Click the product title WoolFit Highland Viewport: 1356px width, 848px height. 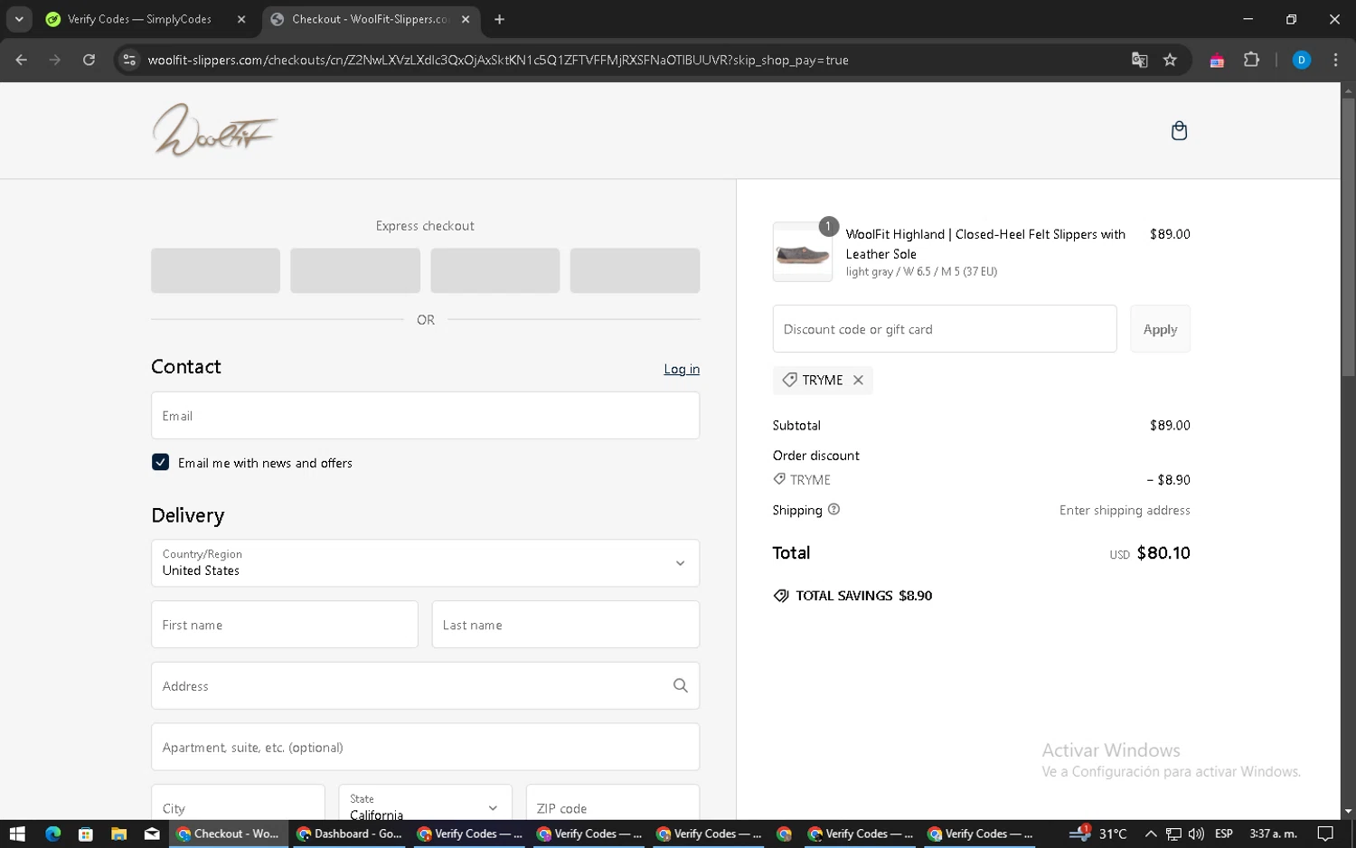(985, 244)
